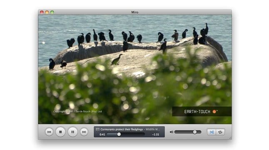Image resolution: width=269 pixels, height=150 pixels.
Task: Toggle shuffle playback mode
Action: 212,132
